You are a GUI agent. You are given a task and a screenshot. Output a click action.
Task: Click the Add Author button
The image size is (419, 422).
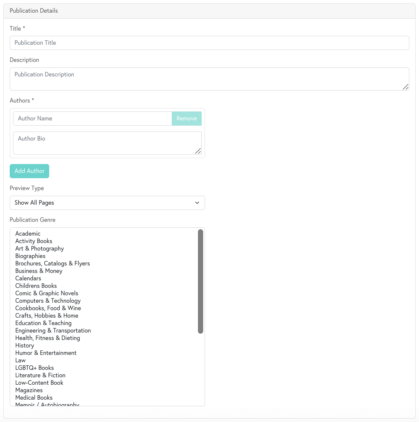29,171
